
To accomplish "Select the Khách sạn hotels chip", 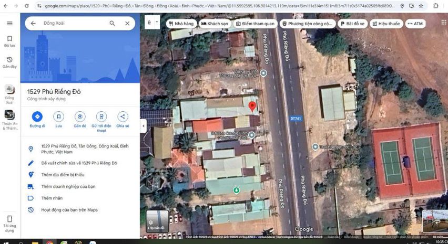I will coord(215,24).
